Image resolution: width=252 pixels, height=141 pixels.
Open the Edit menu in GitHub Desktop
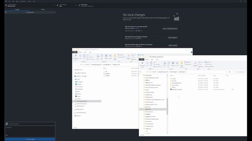click(x=13, y=1)
